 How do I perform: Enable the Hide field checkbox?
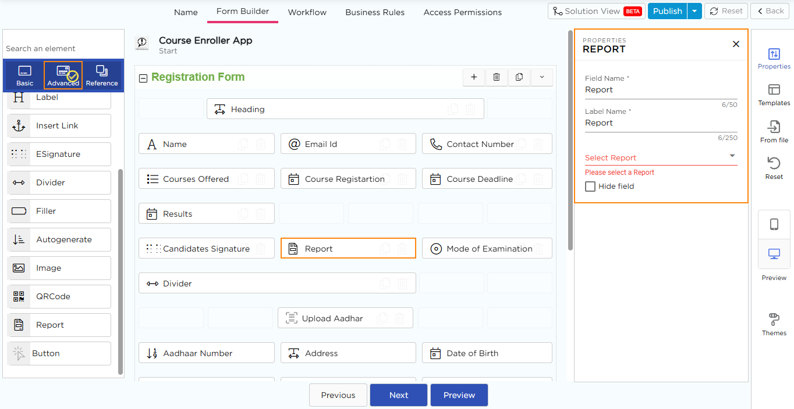590,186
